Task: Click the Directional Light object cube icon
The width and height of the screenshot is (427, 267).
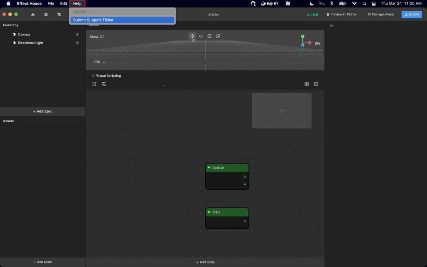Action: pos(14,43)
